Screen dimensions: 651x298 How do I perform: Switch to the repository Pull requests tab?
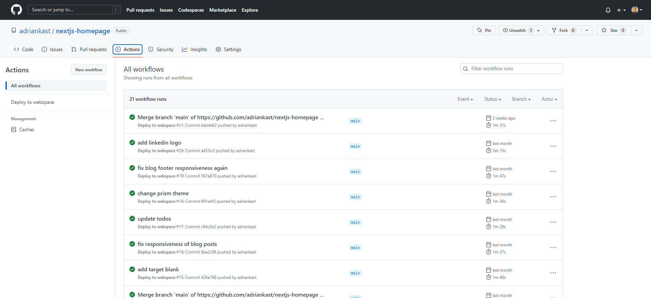[89, 49]
